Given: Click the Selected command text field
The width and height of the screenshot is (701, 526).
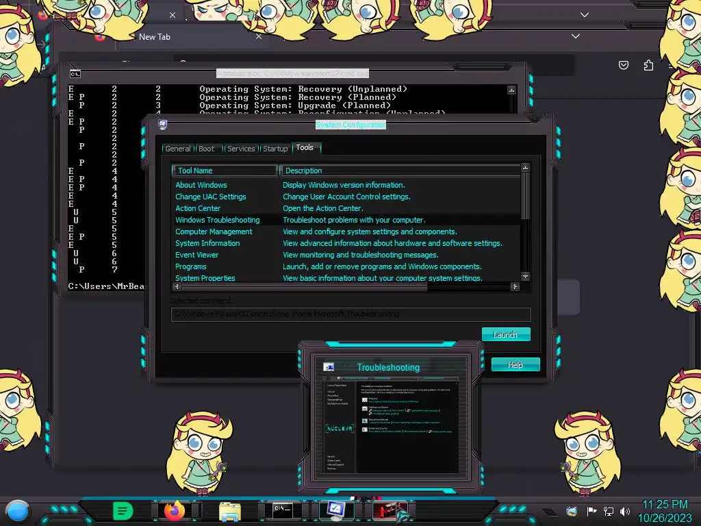Looking at the screenshot, I should (x=351, y=314).
